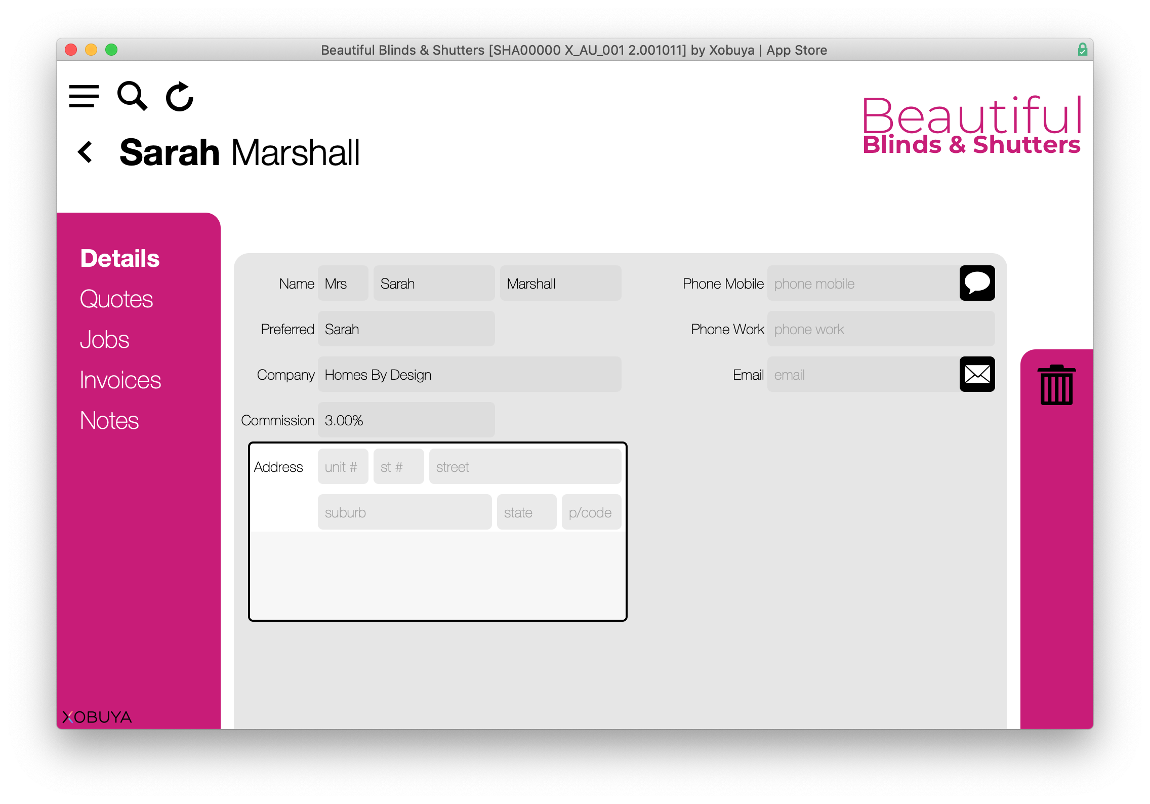This screenshot has width=1150, height=804.
Task: Click the Address label
Action: [278, 467]
